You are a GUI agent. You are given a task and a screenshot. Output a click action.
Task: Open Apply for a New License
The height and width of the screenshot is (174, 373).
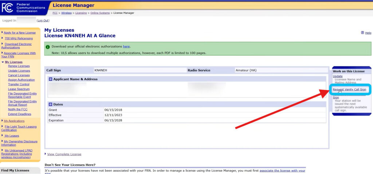20,33
